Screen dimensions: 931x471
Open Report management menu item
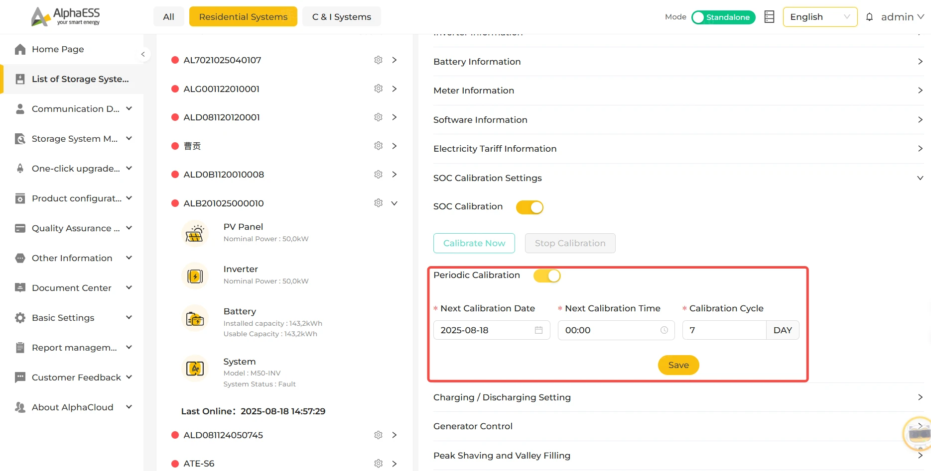coord(74,348)
